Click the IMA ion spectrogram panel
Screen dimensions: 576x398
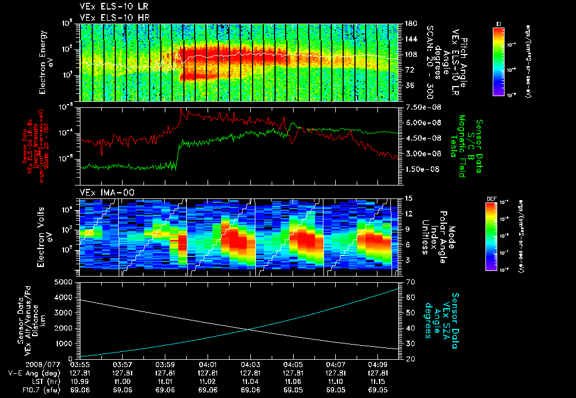pos(239,238)
